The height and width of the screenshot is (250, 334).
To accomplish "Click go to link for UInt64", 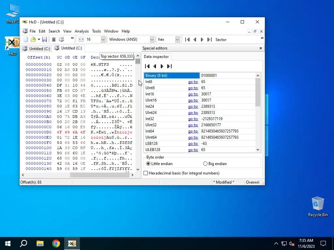I will 193,137.
